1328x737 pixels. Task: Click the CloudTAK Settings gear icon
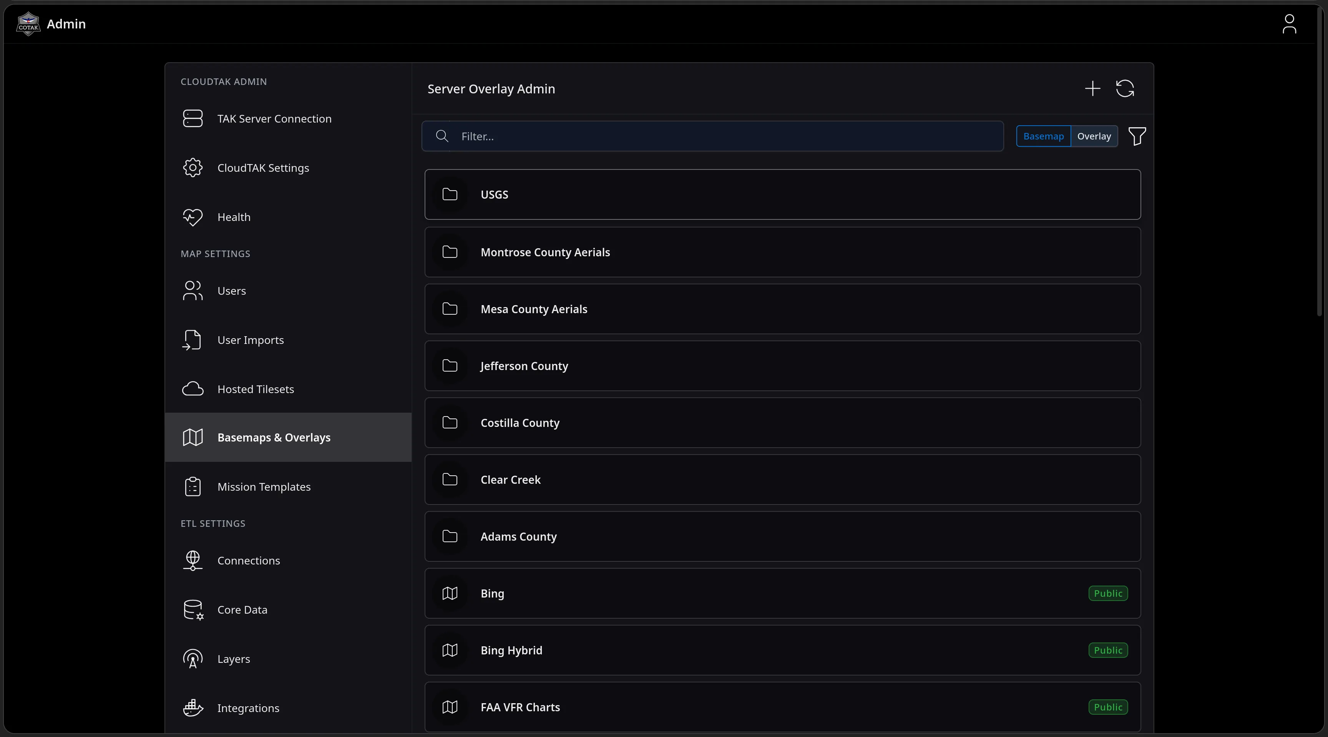click(x=193, y=168)
